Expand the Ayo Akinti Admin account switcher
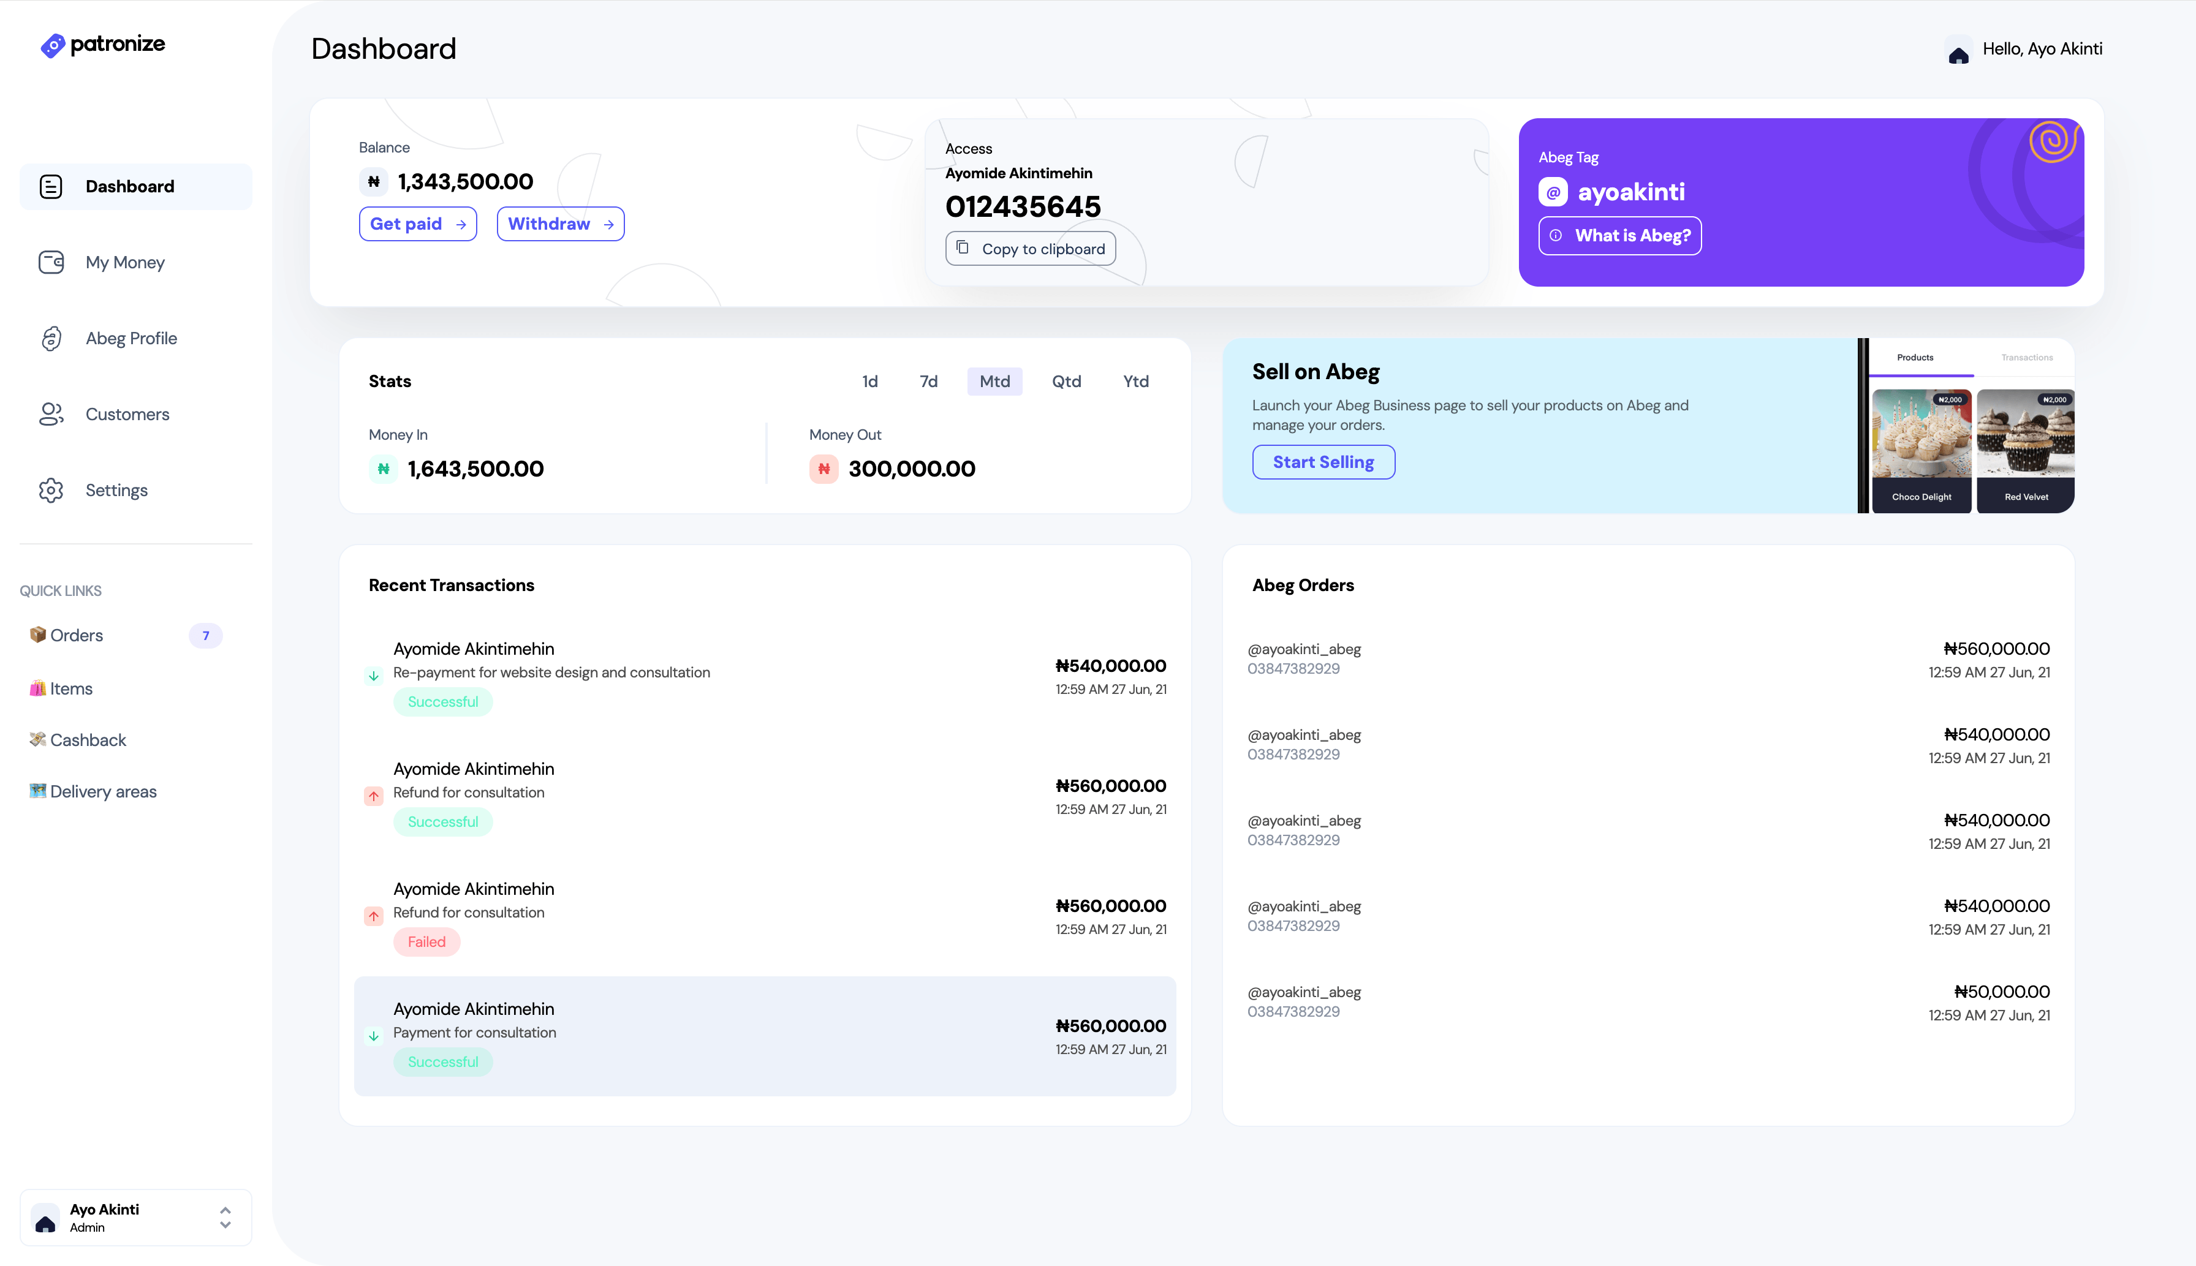The height and width of the screenshot is (1266, 2196). pyautogui.click(x=225, y=1218)
